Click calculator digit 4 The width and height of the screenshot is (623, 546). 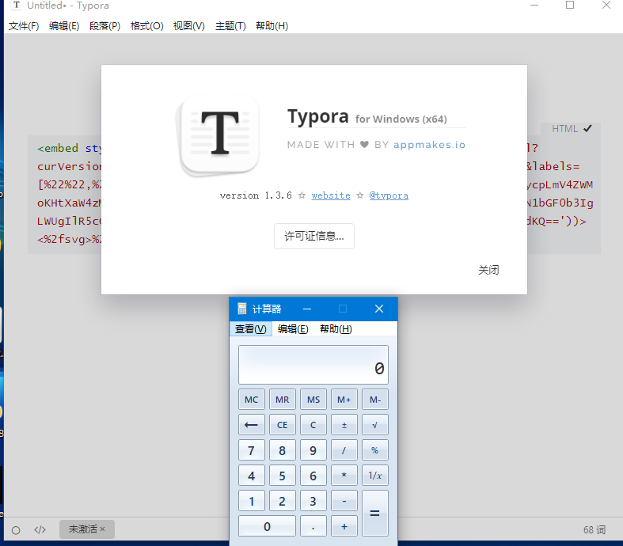(x=252, y=476)
